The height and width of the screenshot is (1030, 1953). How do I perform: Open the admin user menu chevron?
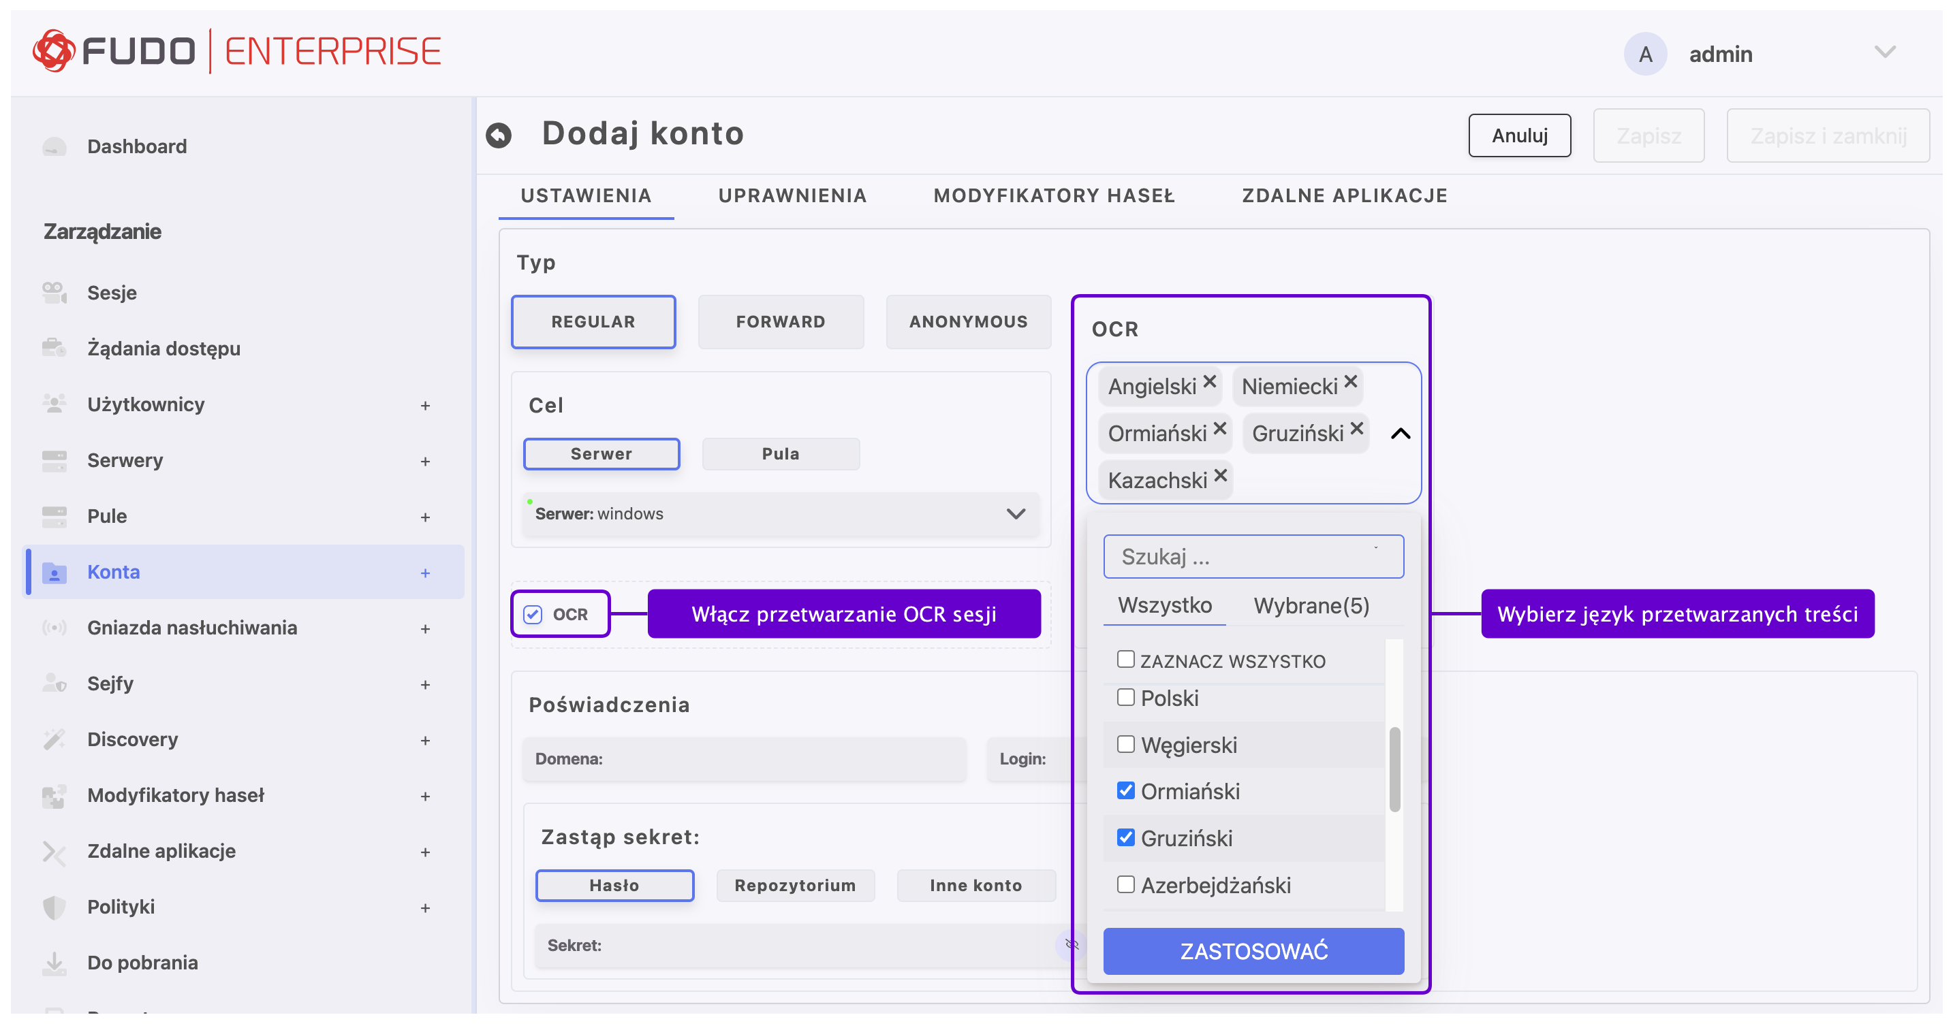1885,52
